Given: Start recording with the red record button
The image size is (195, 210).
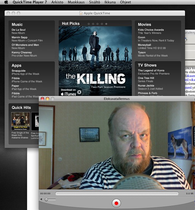Looking at the screenshot, I should point(116,203).
